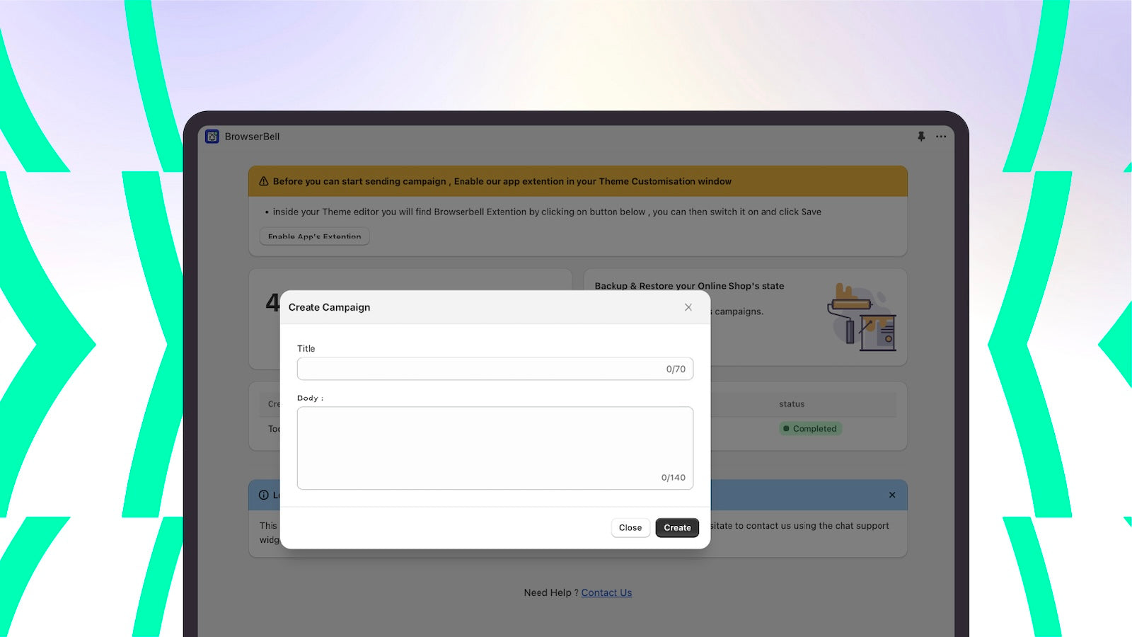Screen dimensions: 1132x637
Task: Click the Need Help ? text
Action: pyautogui.click(x=551, y=593)
